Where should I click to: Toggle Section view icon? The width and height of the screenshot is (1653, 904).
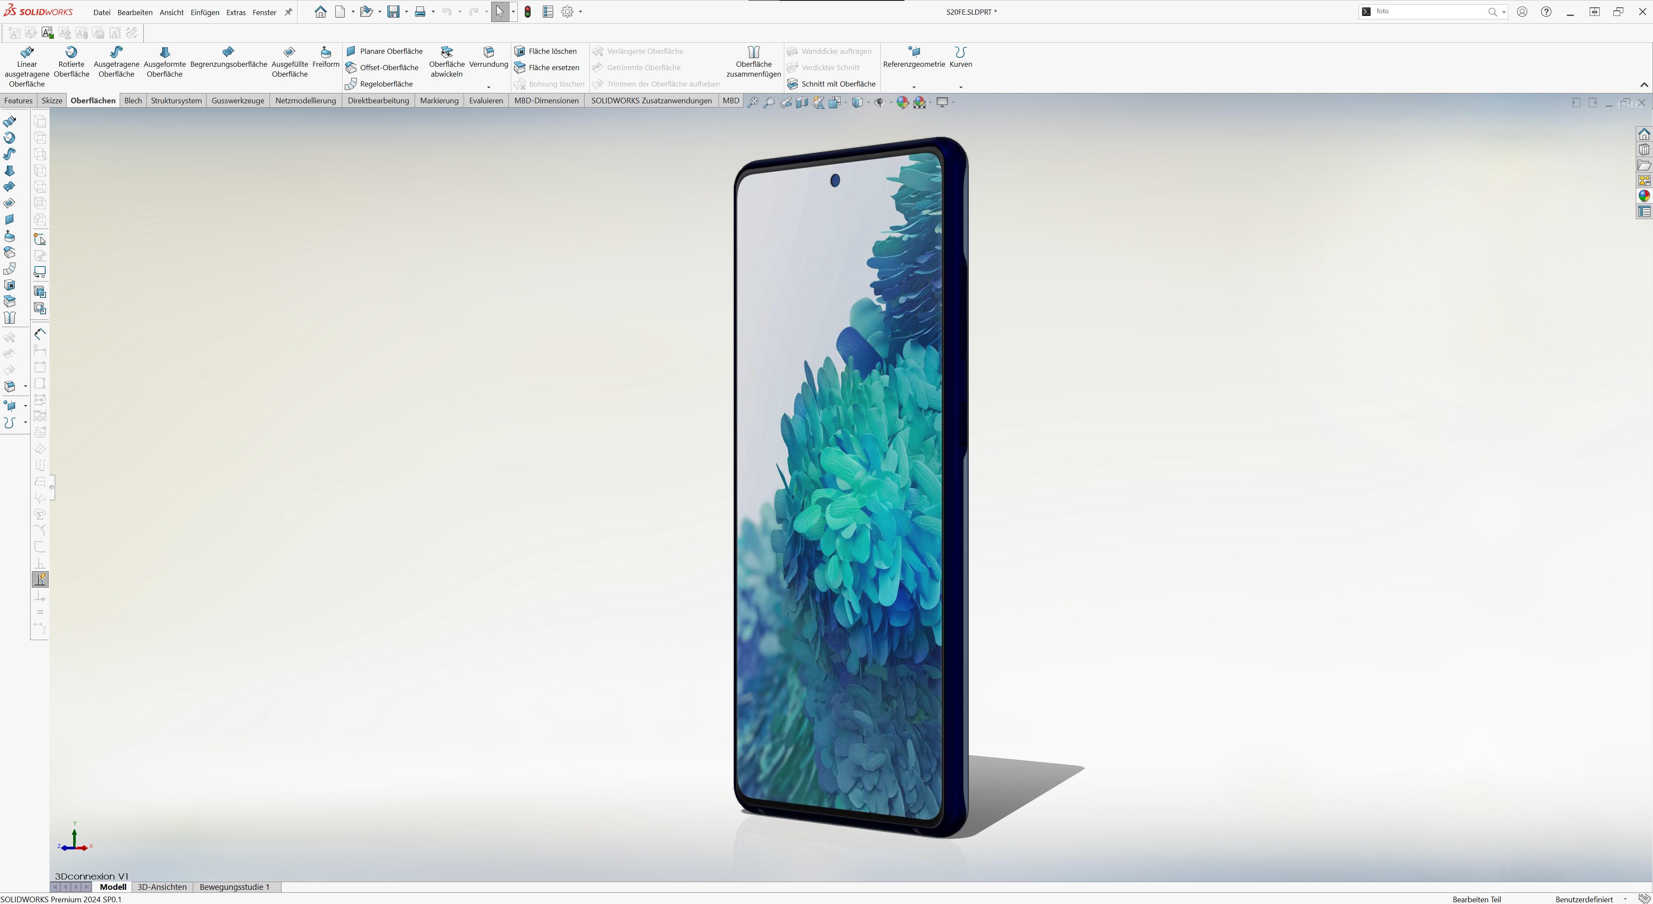click(x=802, y=102)
